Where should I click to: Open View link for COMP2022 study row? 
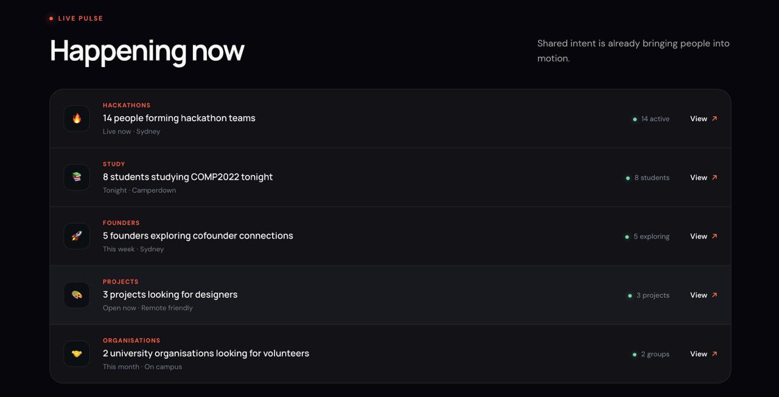tap(704, 178)
